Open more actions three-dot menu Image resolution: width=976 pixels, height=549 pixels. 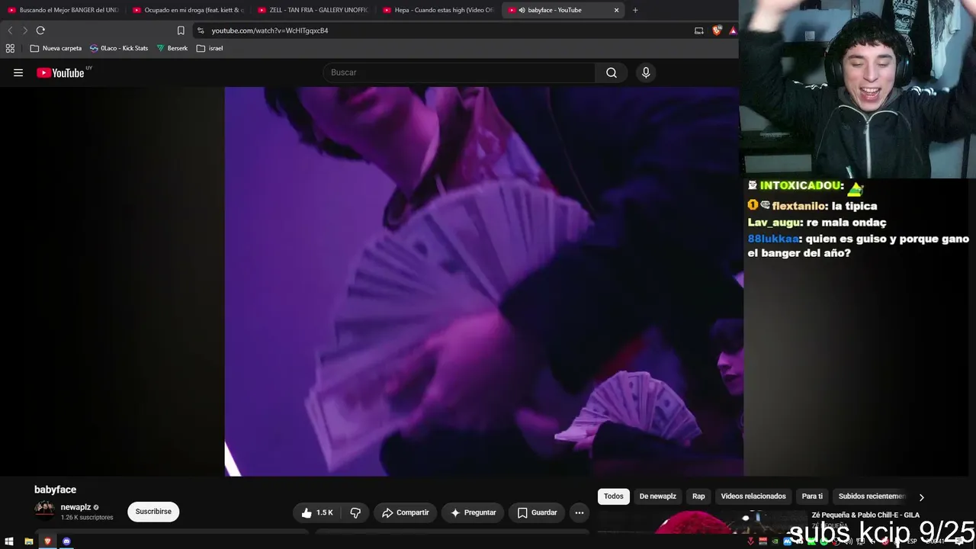click(579, 512)
